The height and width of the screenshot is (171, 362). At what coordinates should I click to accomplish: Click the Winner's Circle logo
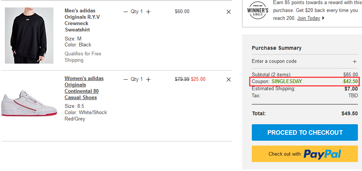pos(258,10)
